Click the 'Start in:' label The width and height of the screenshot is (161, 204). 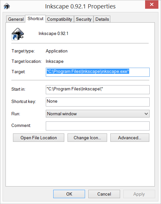click(19, 89)
